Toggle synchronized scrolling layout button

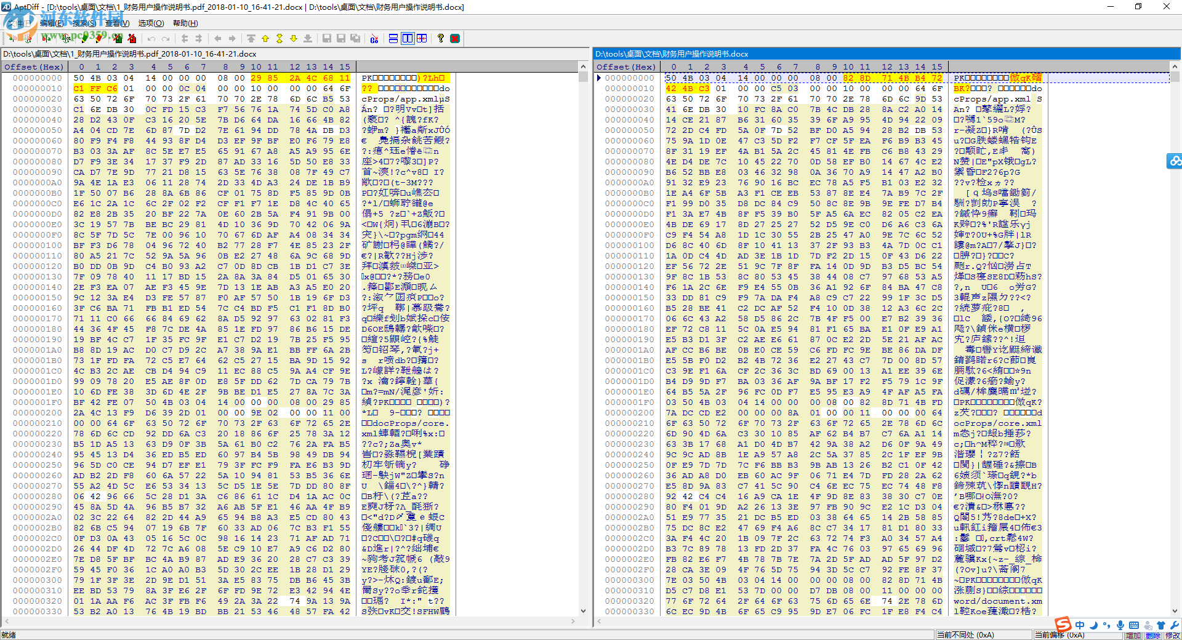(422, 39)
